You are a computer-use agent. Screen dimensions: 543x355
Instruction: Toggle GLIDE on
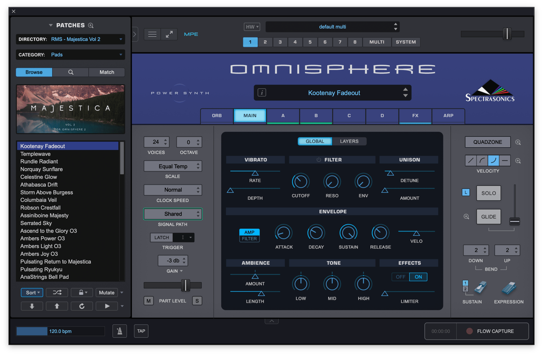tap(489, 217)
